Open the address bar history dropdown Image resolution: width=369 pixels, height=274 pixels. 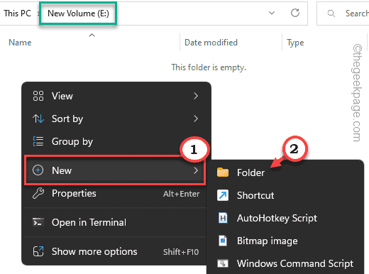click(272, 13)
